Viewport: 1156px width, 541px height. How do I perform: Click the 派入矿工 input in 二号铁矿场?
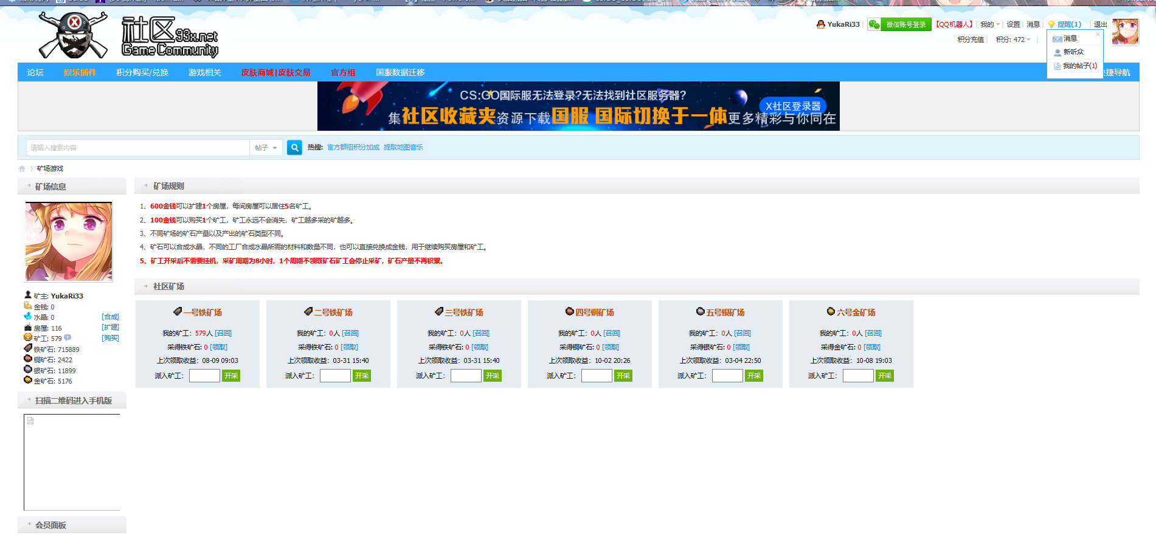[x=335, y=376]
